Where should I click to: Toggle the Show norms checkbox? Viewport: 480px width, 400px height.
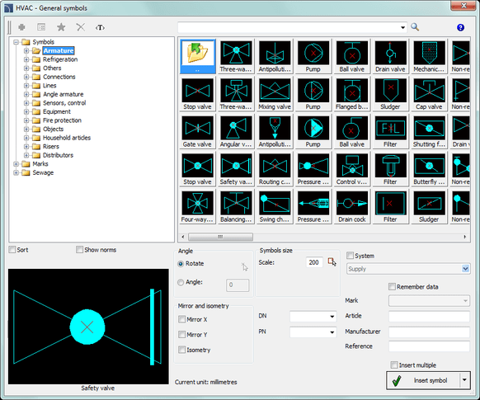79,249
